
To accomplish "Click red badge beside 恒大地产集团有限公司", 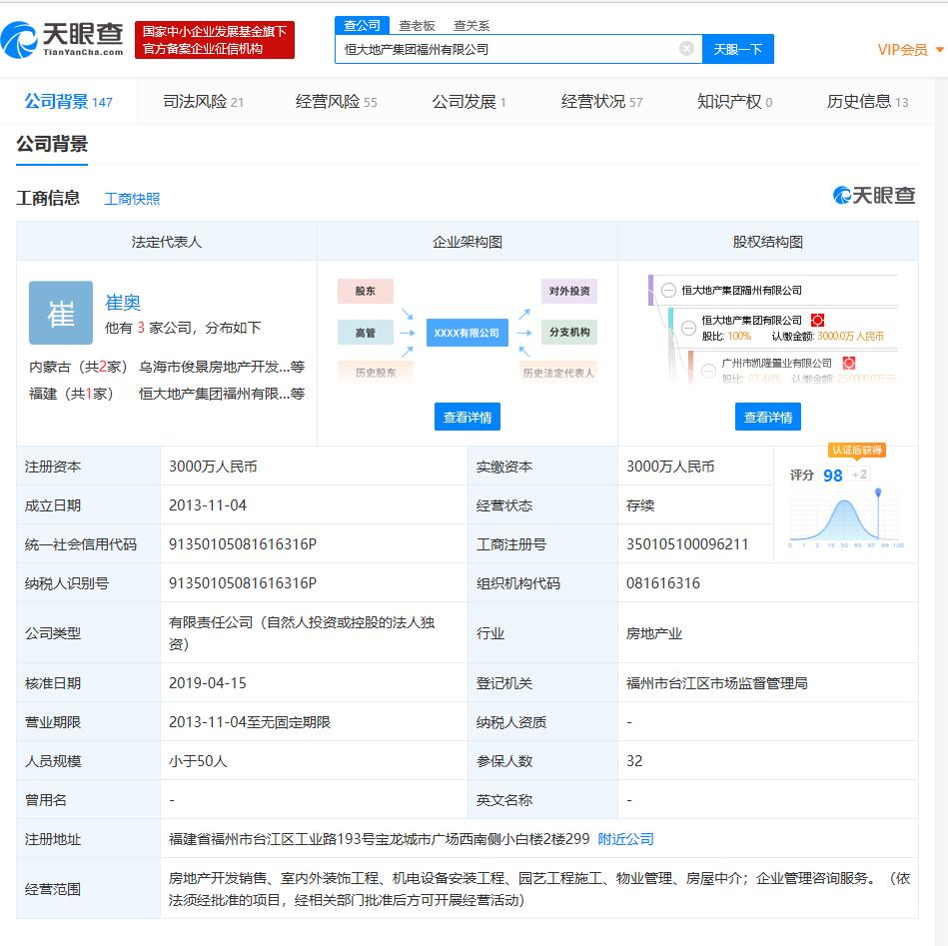I will point(817,320).
